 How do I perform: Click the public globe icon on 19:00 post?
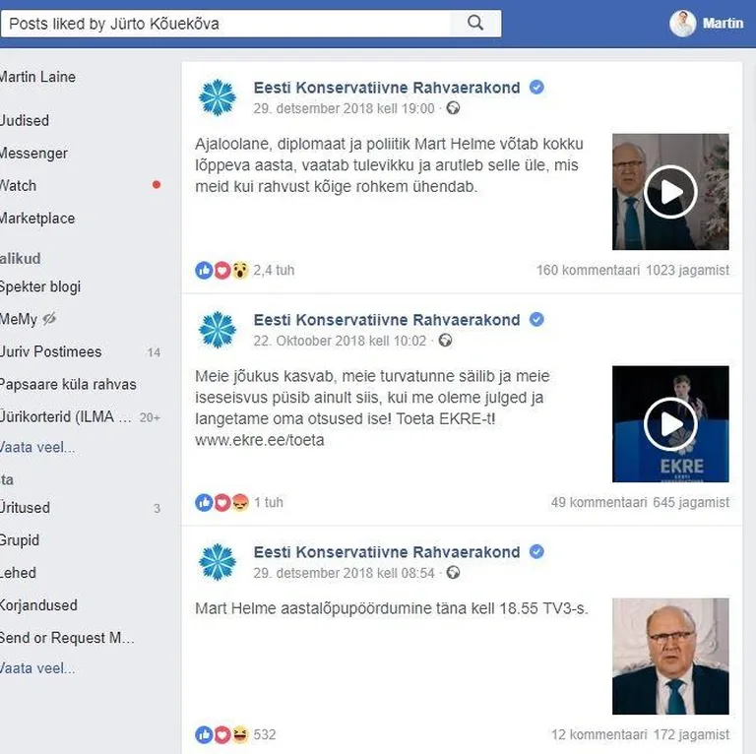(453, 108)
